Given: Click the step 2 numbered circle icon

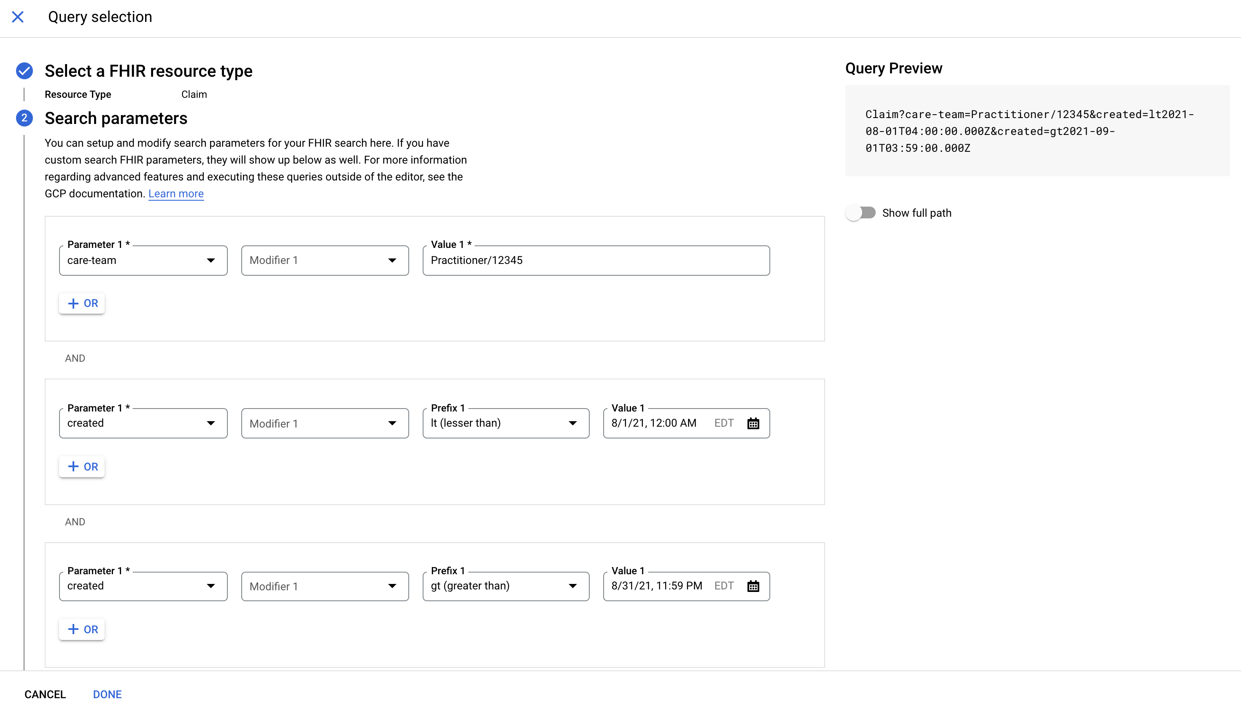Looking at the screenshot, I should coord(24,118).
